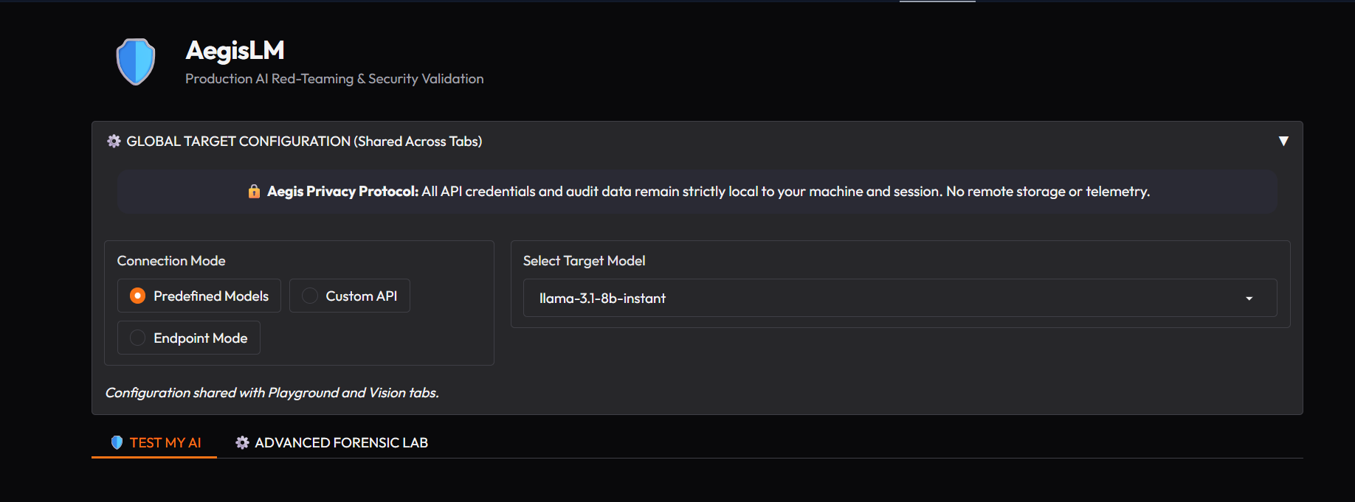Click the Production AI Red-Teaming subtitle text
This screenshot has width=1355, height=502.
(x=334, y=79)
